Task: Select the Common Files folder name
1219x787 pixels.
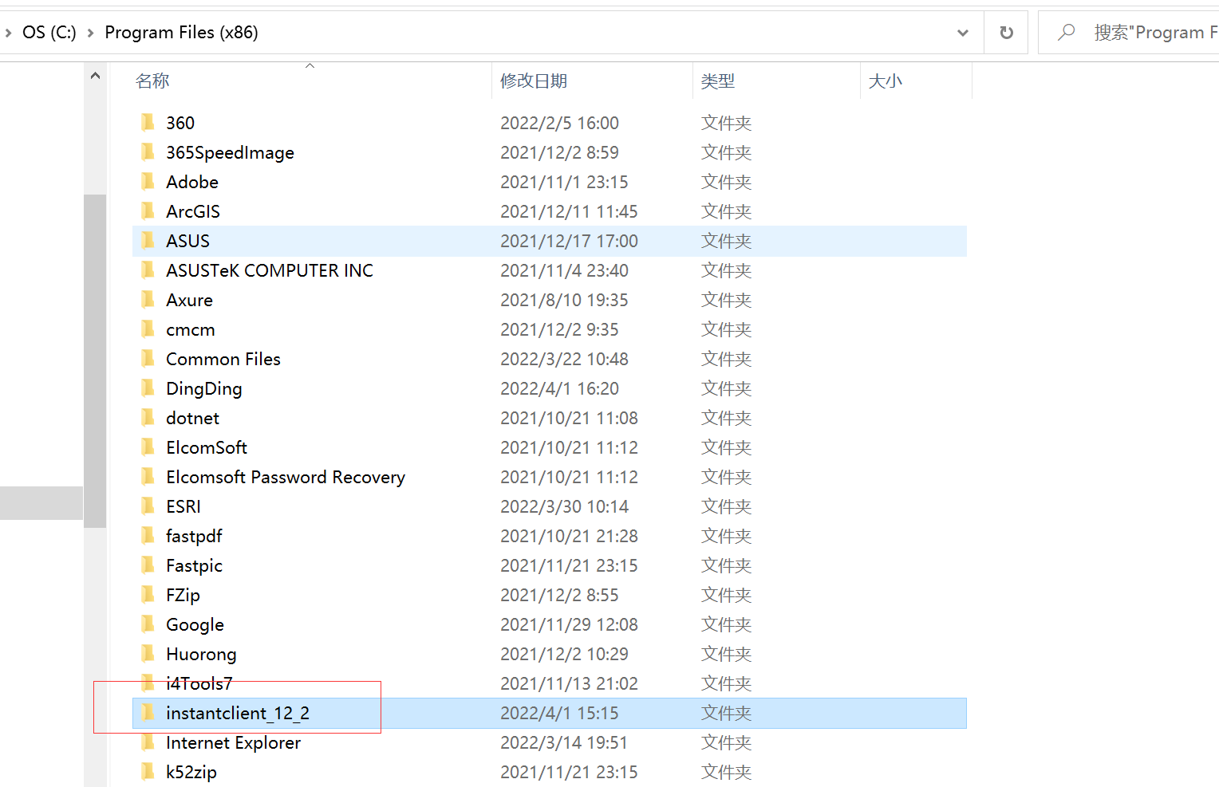Action: click(223, 359)
